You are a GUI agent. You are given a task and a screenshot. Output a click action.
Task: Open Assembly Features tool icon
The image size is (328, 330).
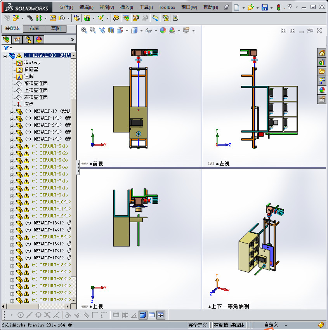(x=87, y=18)
